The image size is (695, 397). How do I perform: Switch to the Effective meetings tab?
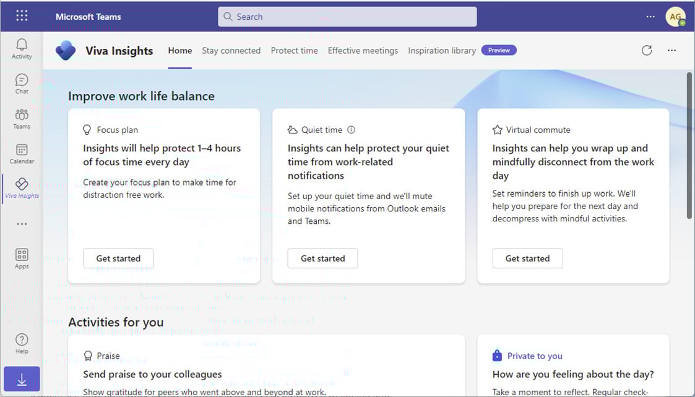tap(363, 51)
